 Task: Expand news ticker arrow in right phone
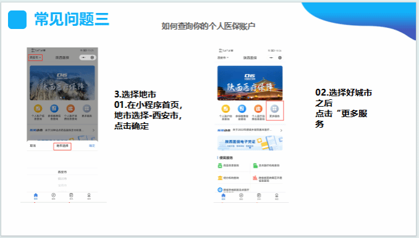[x=281, y=130]
